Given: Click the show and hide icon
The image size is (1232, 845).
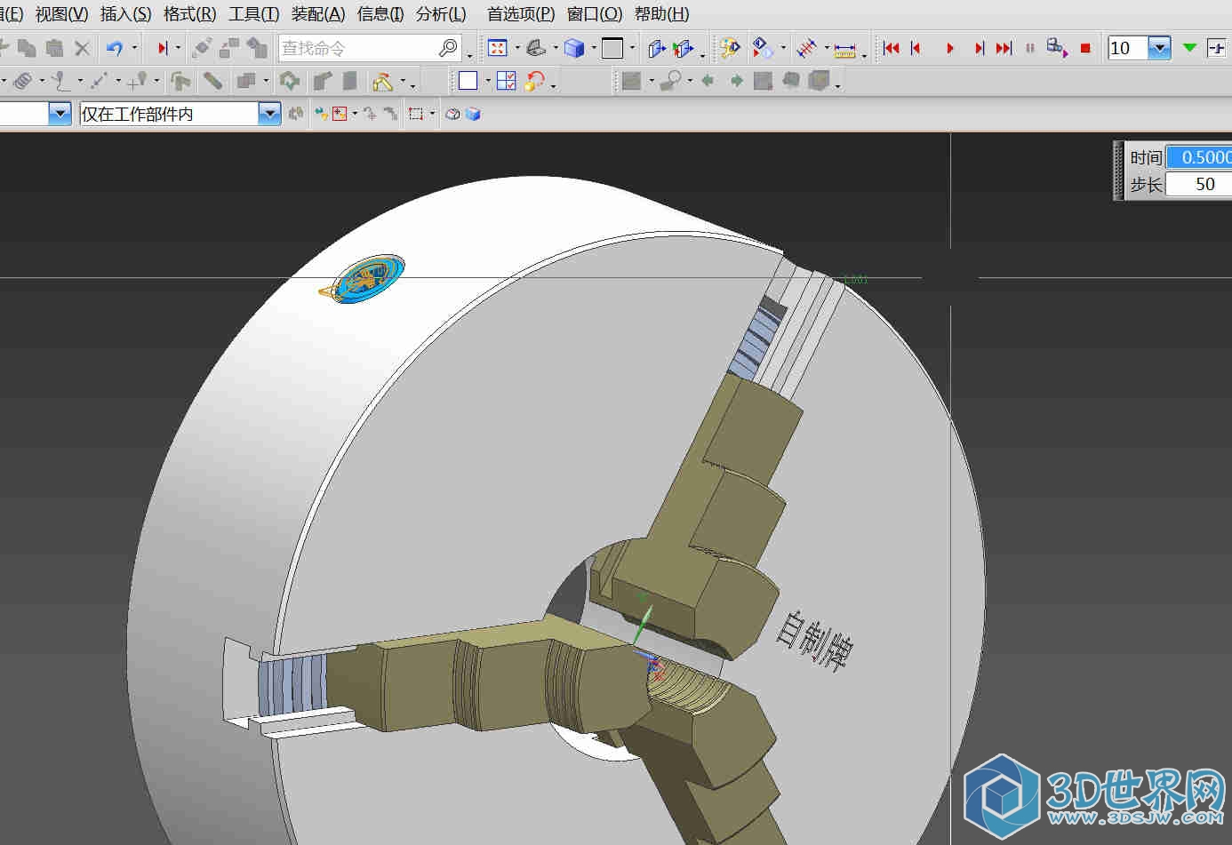Looking at the screenshot, I should coord(763,48).
